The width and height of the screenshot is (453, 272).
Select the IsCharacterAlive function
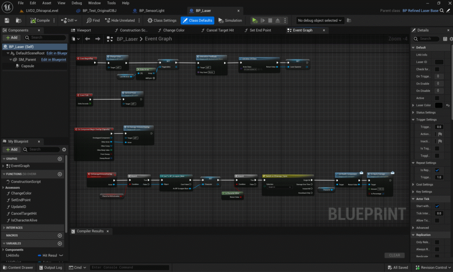click(x=24, y=220)
